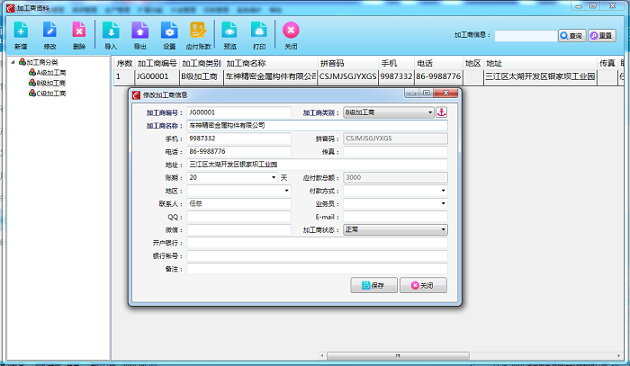
Task: Select C级加工商 in the tree
Action: click(48, 94)
